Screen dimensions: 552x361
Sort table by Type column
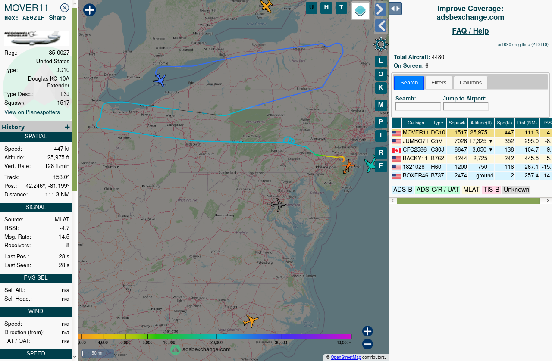pyautogui.click(x=438, y=123)
